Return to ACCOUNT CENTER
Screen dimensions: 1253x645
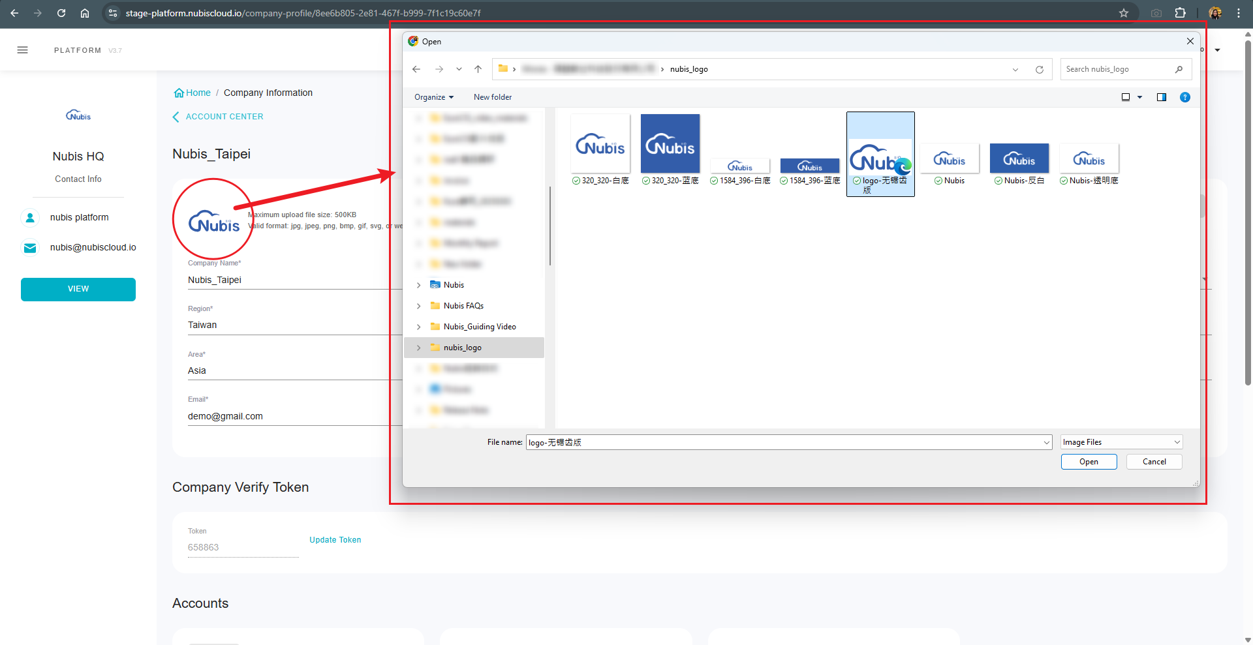[x=218, y=117]
